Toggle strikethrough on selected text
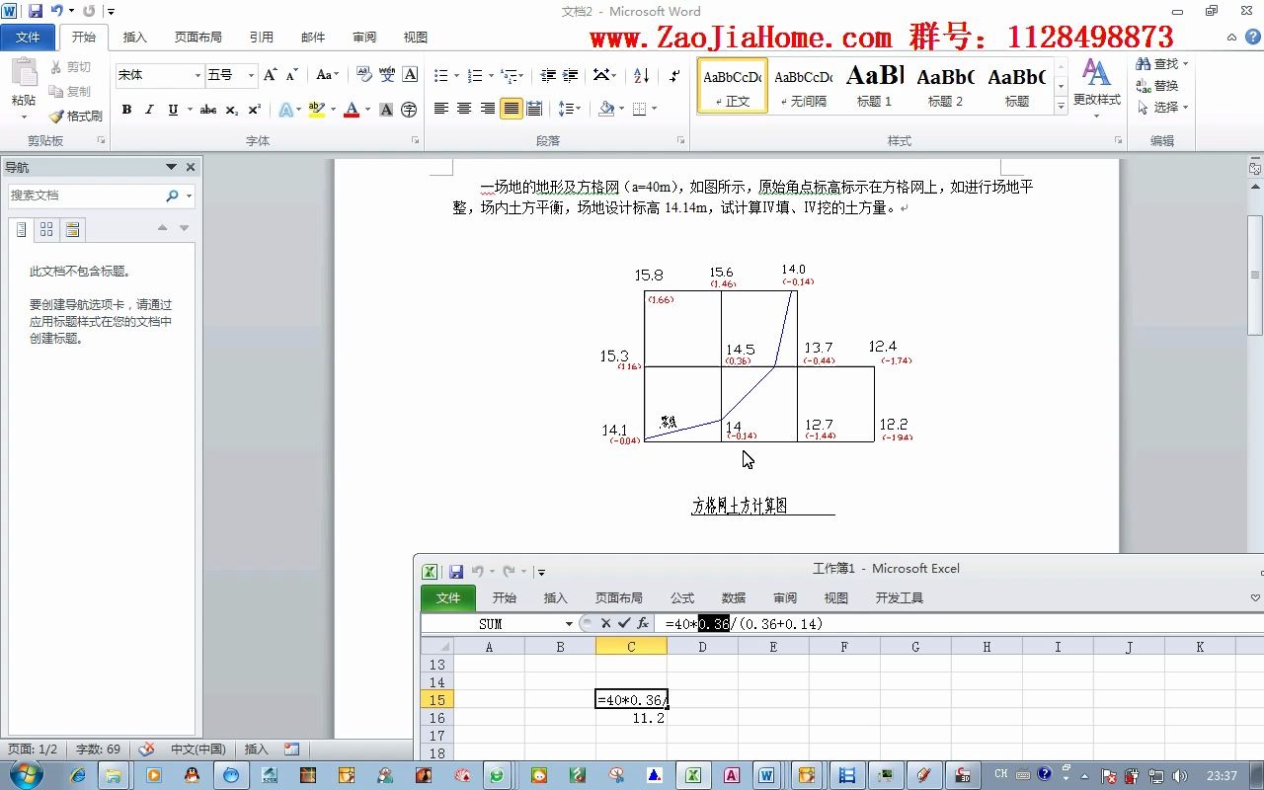The width and height of the screenshot is (1264, 790). pyautogui.click(x=208, y=109)
